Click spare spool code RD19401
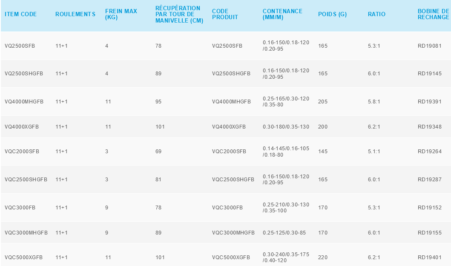 coord(429,257)
